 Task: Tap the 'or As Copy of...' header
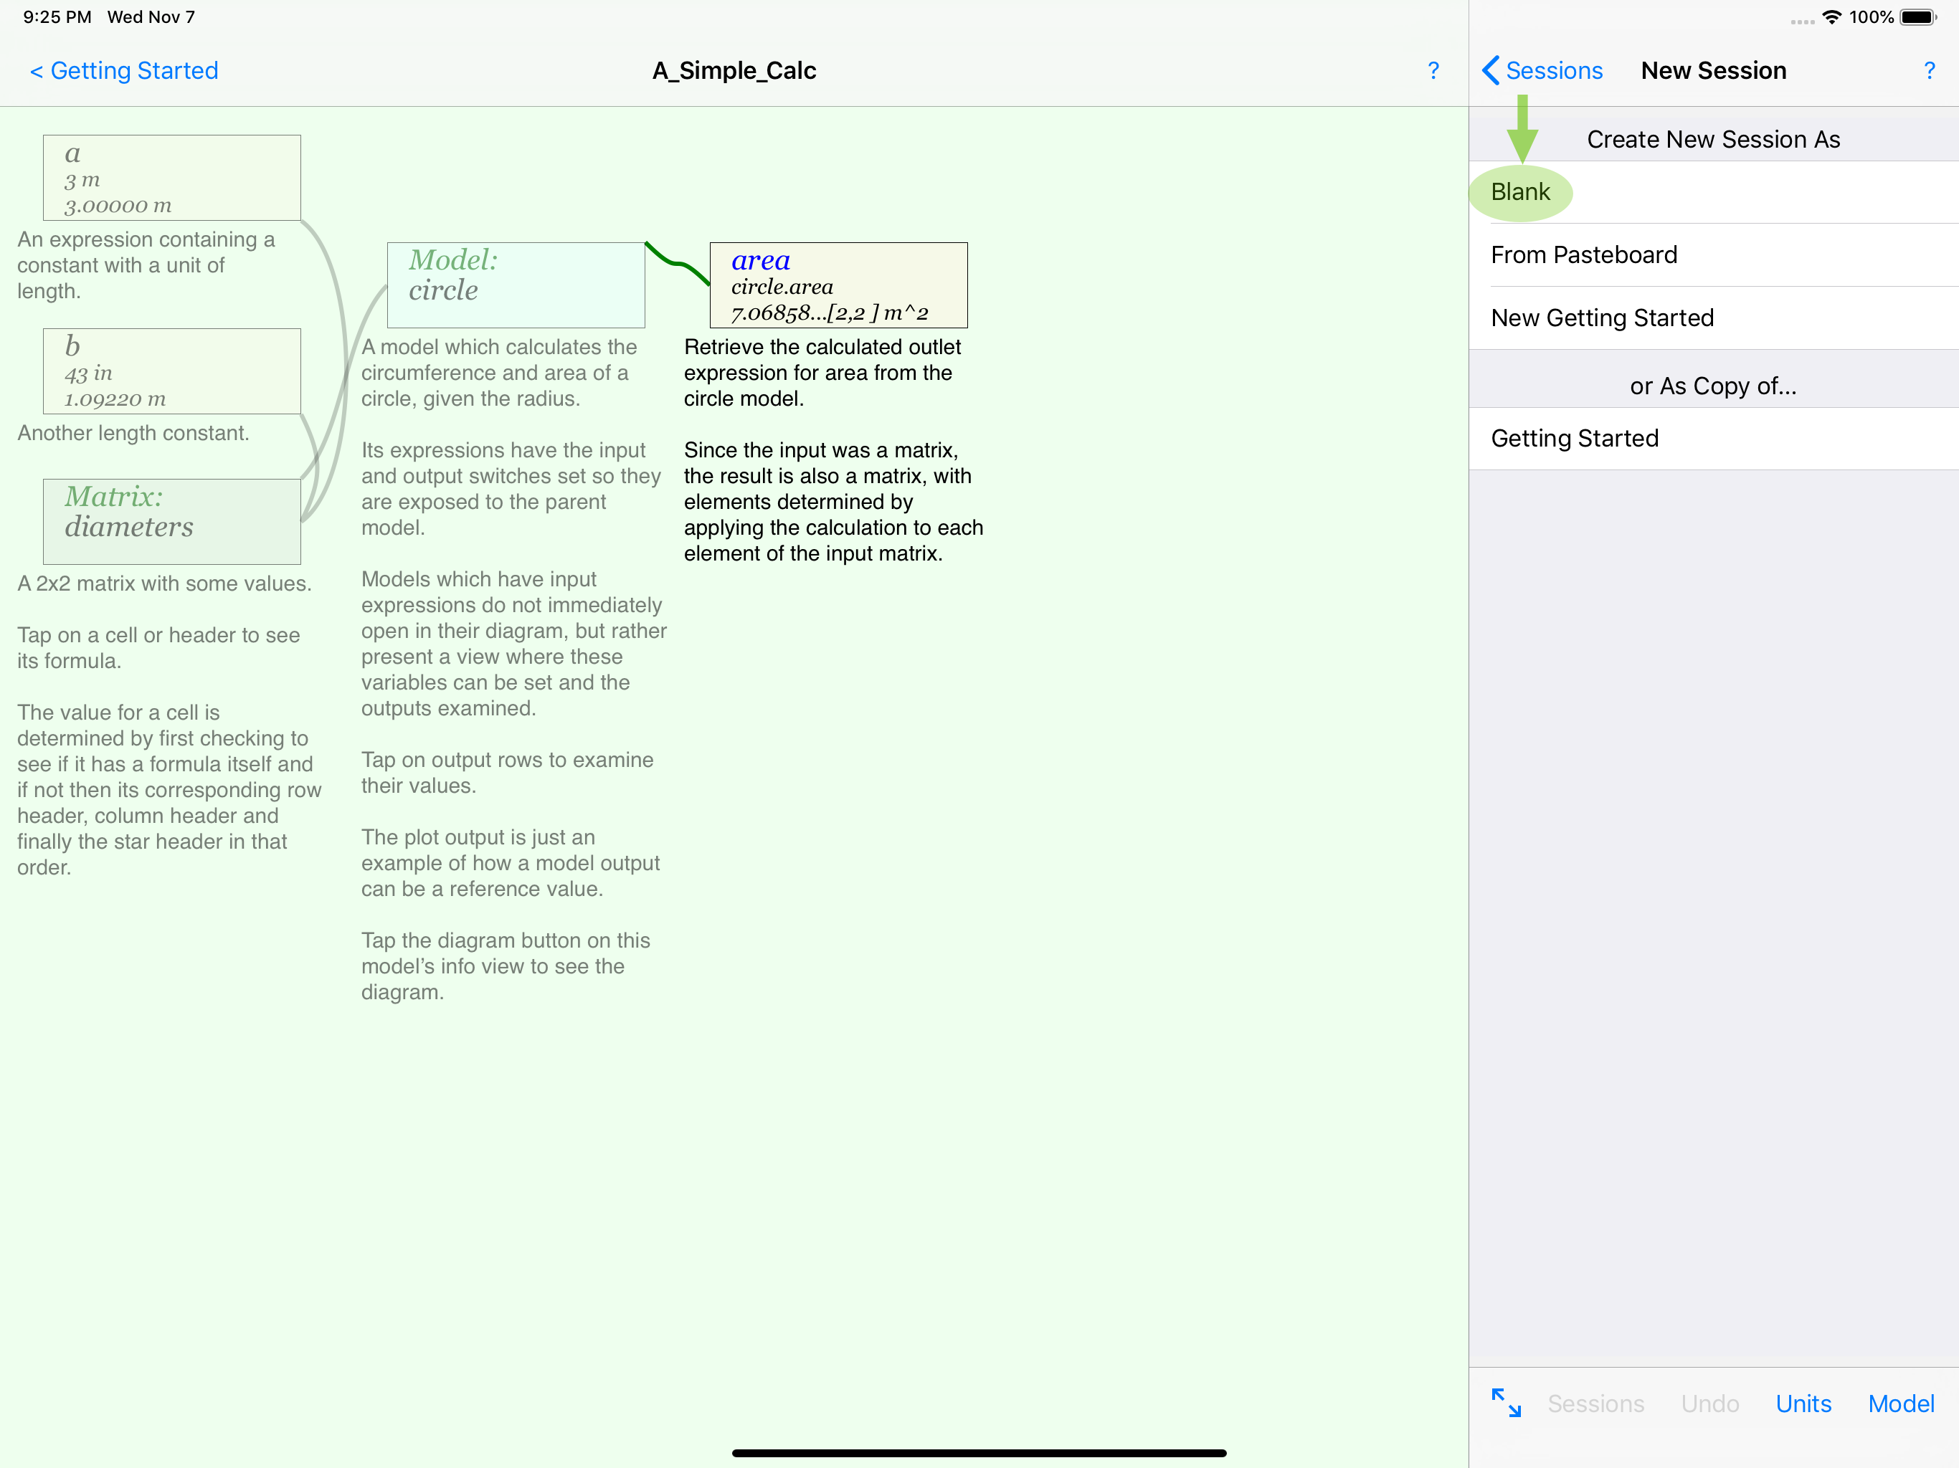[x=1713, y=386]
